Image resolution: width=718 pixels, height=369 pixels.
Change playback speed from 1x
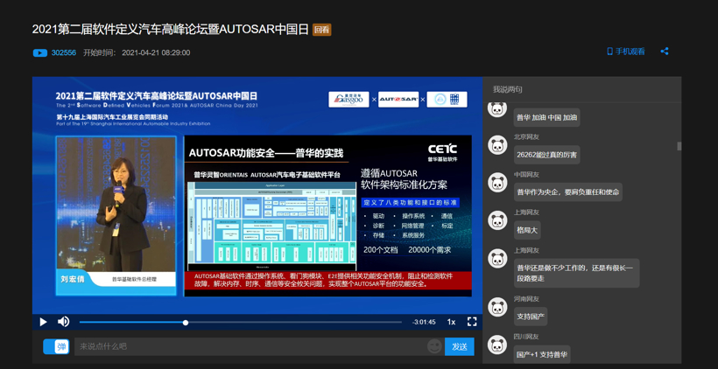[x=451, y=322]
